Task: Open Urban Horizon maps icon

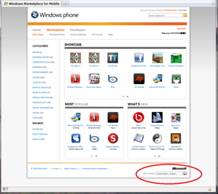Action: point(157,117)
